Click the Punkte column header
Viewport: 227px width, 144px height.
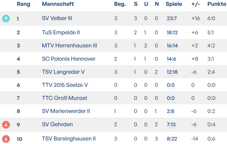217,4
